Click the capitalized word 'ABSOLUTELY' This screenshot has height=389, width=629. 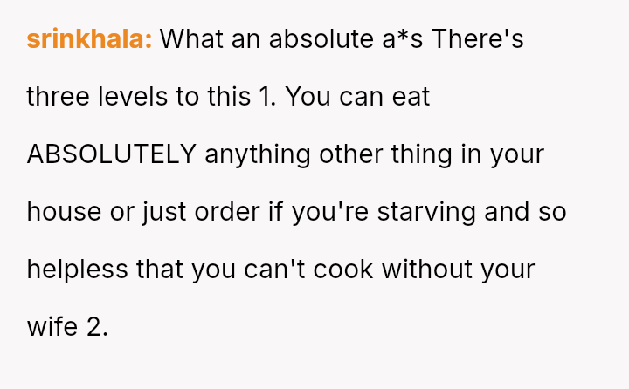pos(111,154)
